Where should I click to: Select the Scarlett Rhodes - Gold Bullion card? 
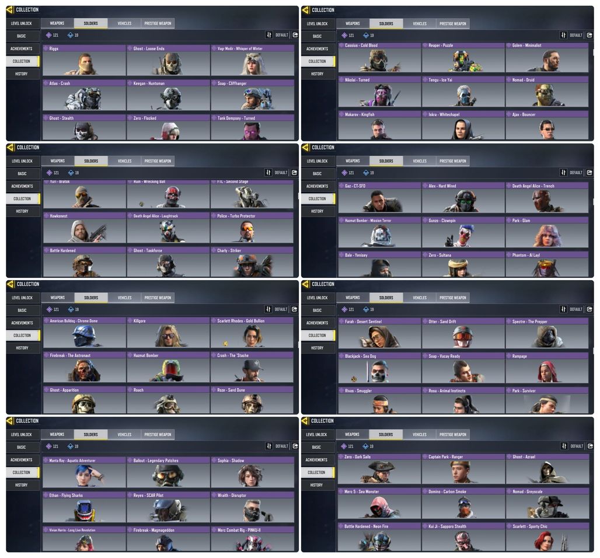point(252,333)
